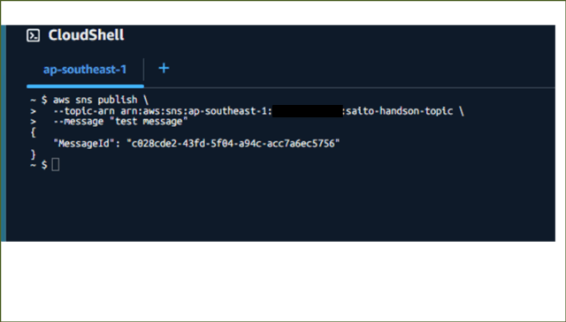
Task: Click the teal bar at left edge
Action: point(4,133)
